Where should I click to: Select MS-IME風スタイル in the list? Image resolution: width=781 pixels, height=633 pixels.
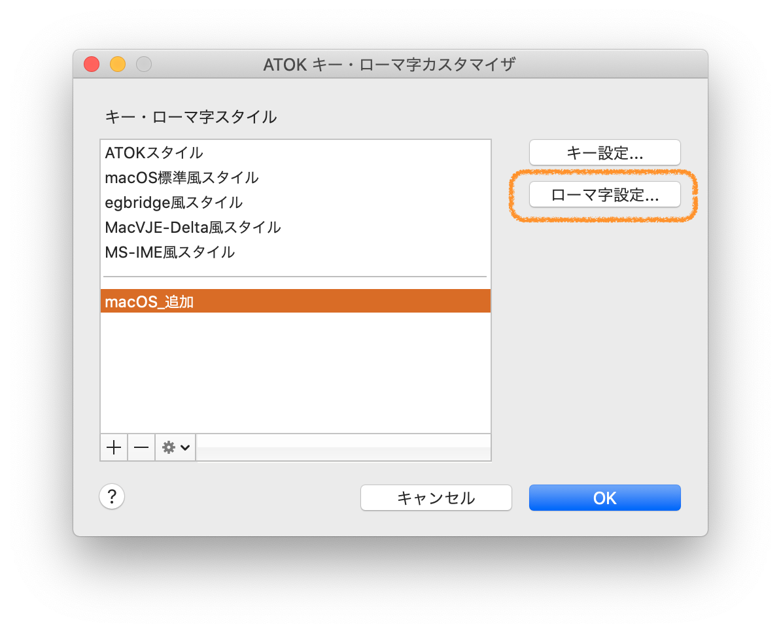(x=296, y=252)
